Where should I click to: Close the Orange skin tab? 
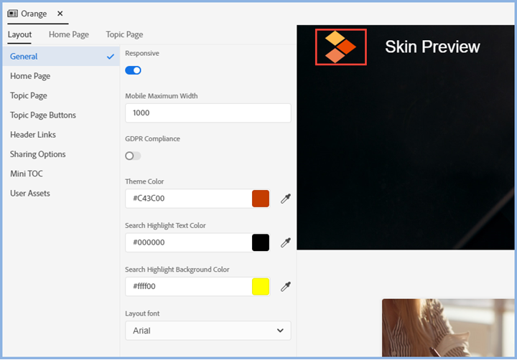[x=60, y=14]
